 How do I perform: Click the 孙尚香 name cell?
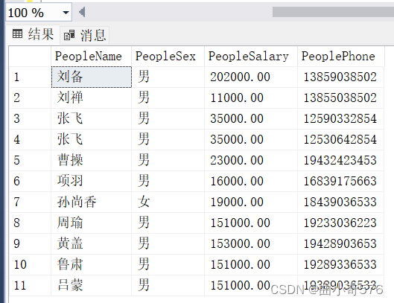pyautogui.click(x=91, y=202)
